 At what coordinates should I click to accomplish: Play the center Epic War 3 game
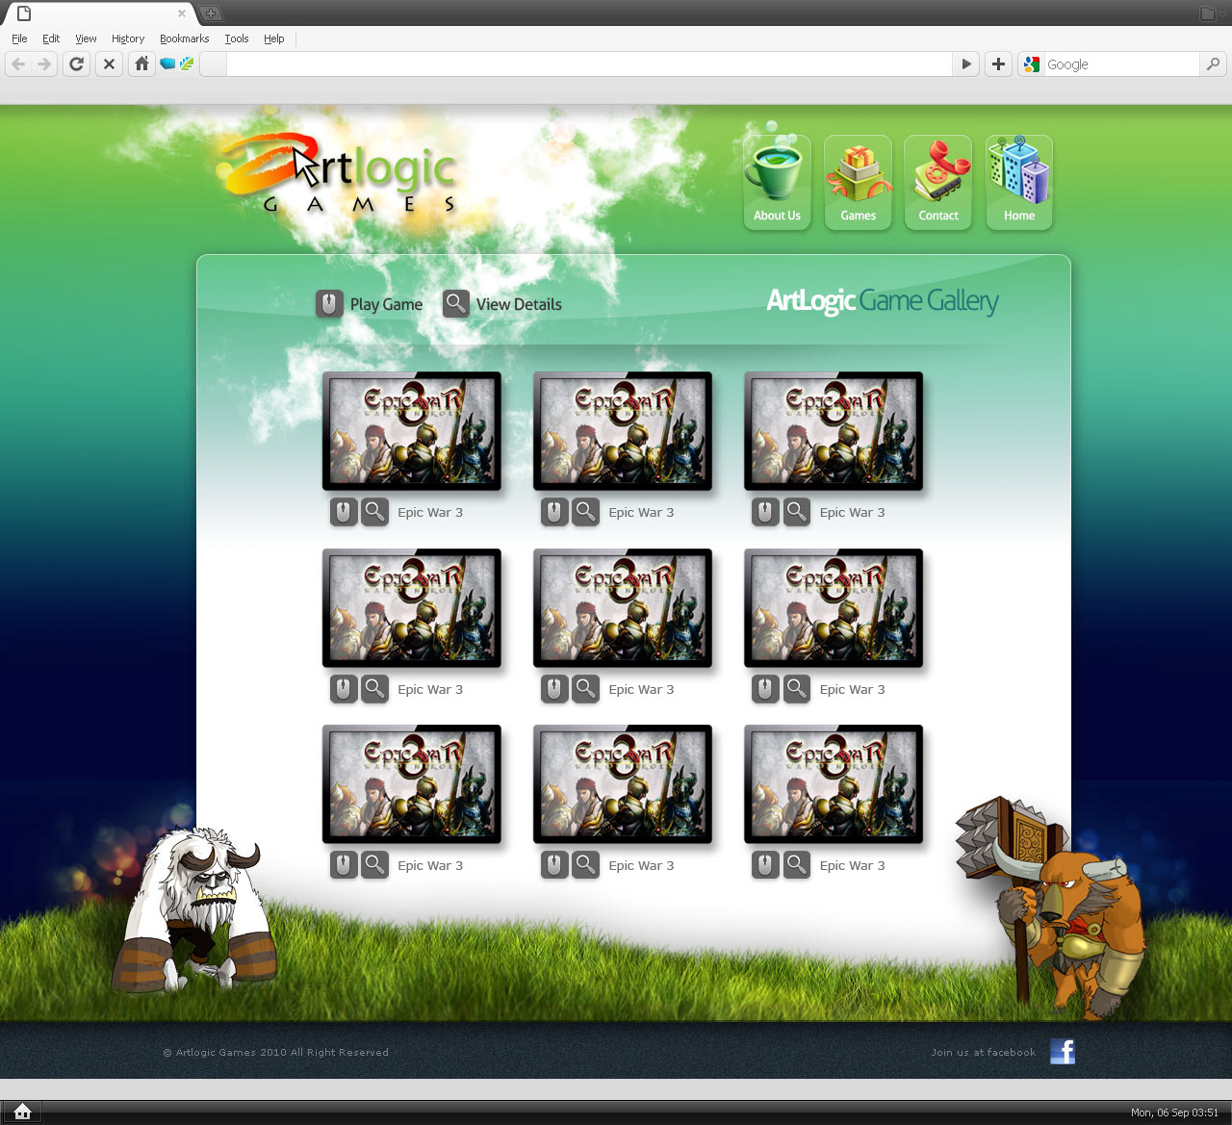click(x=554, y=689)
